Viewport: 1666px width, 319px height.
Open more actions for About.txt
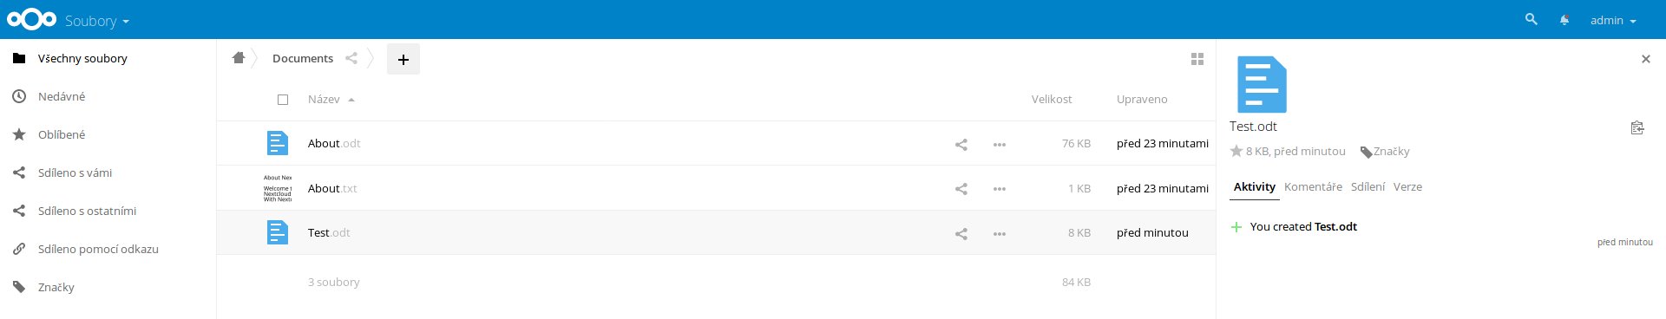[1000, 189]
